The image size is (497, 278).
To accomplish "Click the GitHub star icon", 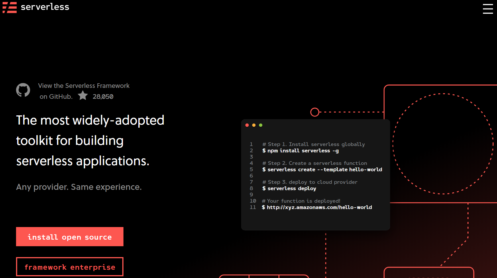I will 83,95.
